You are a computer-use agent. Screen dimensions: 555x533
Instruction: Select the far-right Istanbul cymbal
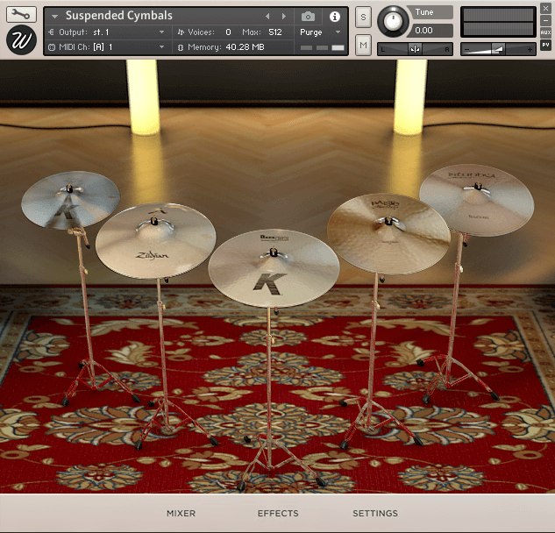click(x=477, y=201)
